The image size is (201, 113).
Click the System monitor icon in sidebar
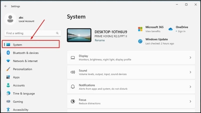click(x=8, y=45)
